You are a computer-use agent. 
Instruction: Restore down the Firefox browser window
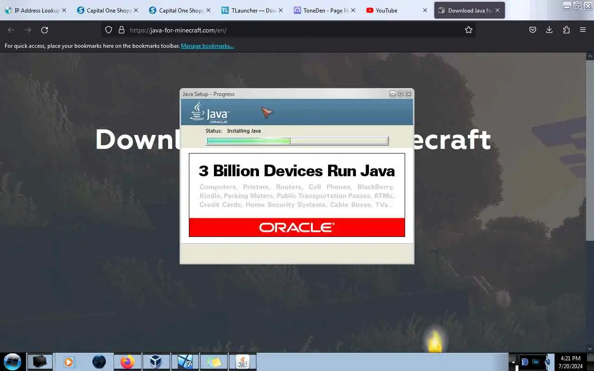[x=577, y=6]
